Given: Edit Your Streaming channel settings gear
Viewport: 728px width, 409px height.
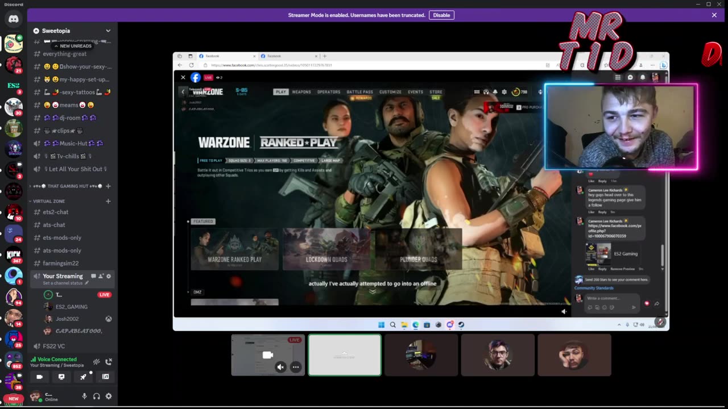Looking at the screenshot, I should (x=109, y=276).
